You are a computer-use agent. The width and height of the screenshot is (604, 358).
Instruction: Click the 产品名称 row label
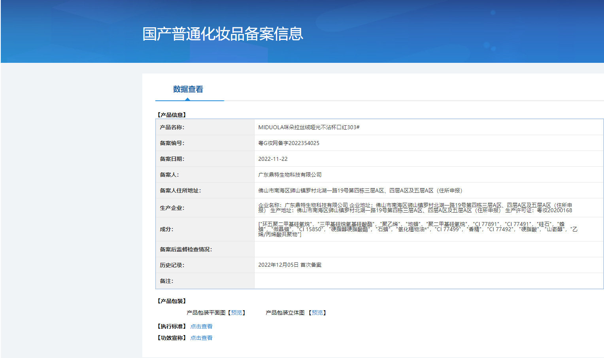[172, 127]
